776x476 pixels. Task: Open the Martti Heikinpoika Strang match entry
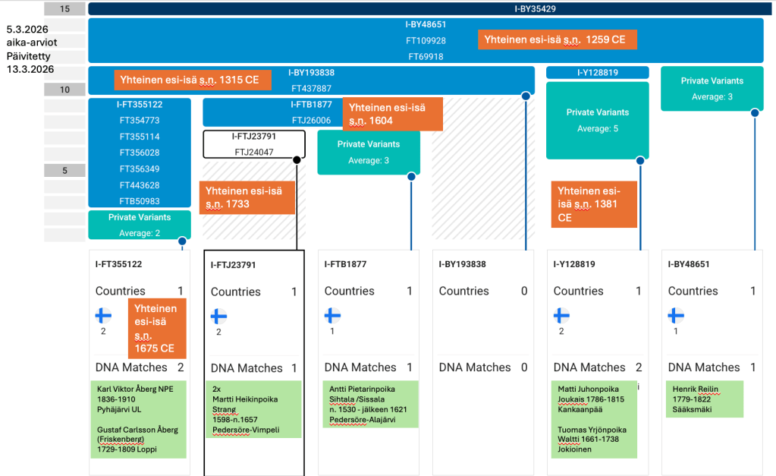[254, 408]
